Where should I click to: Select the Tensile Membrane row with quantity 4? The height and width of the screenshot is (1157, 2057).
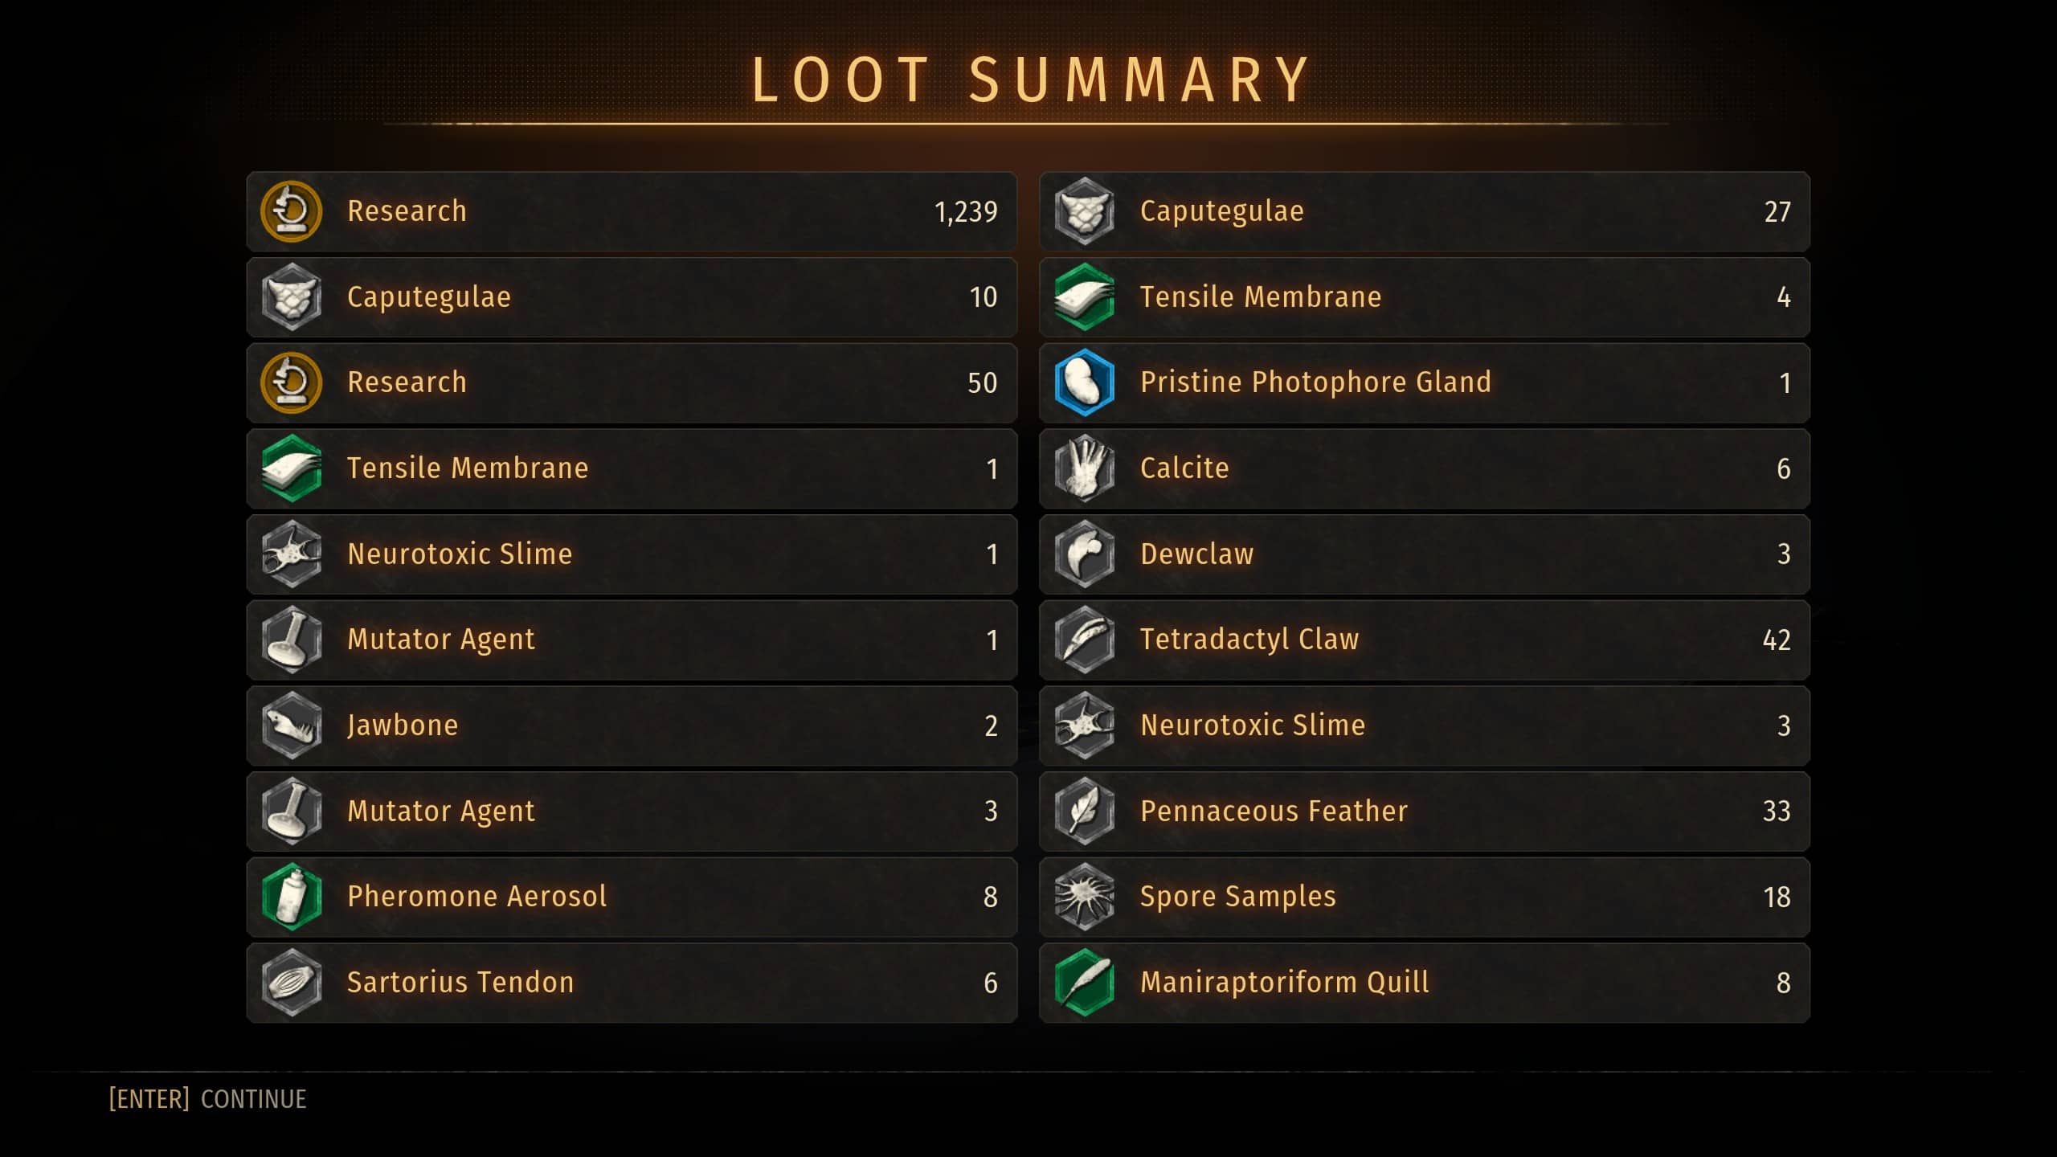(x=1425, y=297)
